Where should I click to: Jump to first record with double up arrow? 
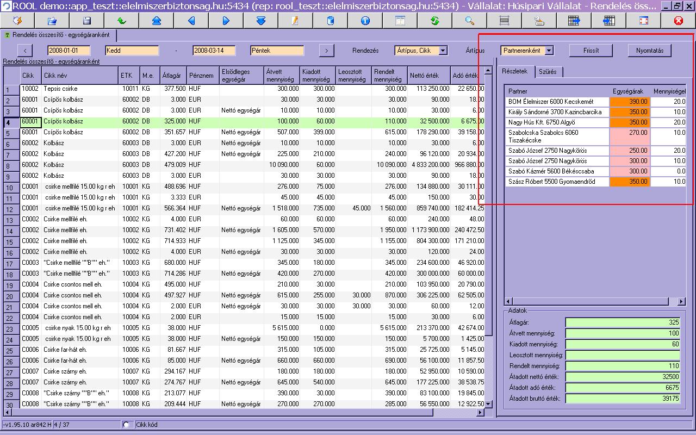pos(156,21)
